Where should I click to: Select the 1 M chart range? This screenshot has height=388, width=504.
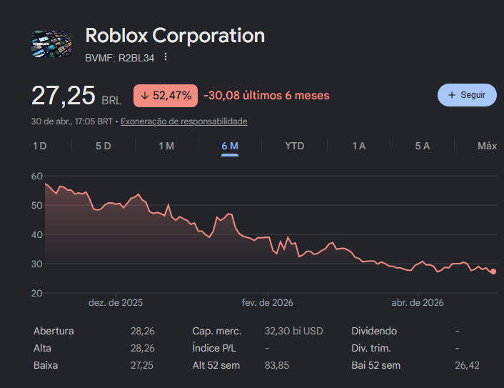click(166, 146)
